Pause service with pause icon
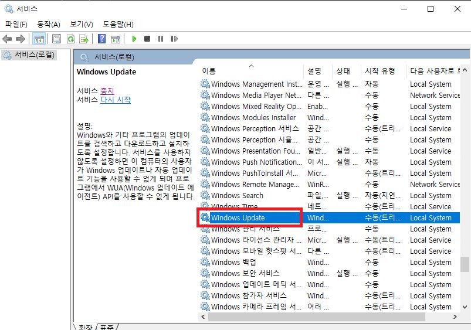The image size is (471, 330). pyautogui.click(x=161, y=39)
